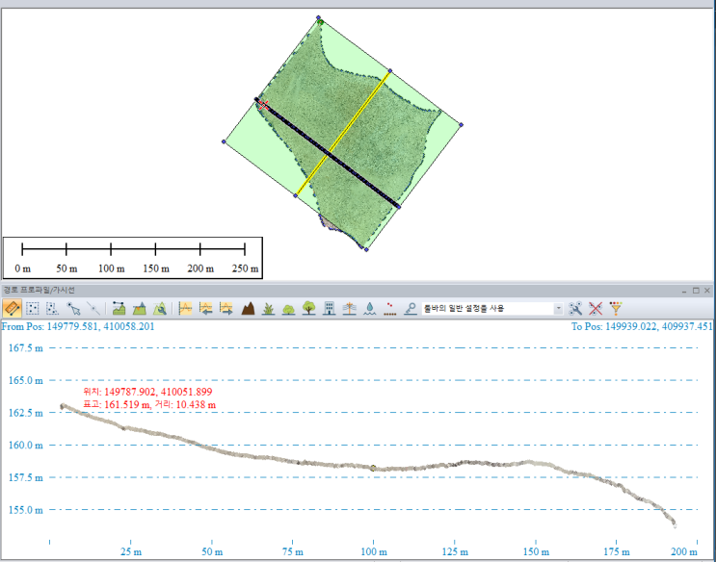This screenshot has width=716, height=562.
Task: Click the brown mountain terrain icon
Action: click(x=248, y=309)
